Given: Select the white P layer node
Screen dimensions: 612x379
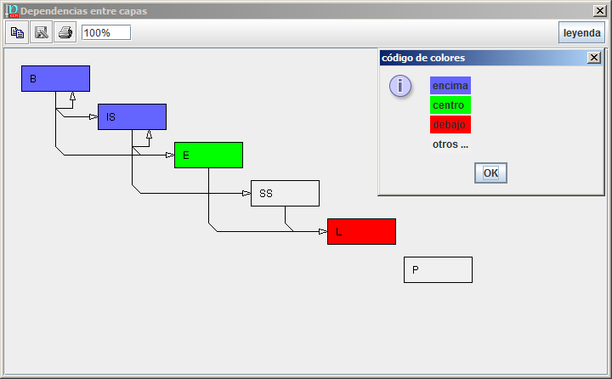Looking at the screenshot, I should coord(438,270).
